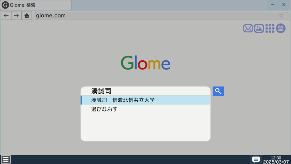Go to the home page icon
The image size is (291, 164).
[x=27, y=15]
